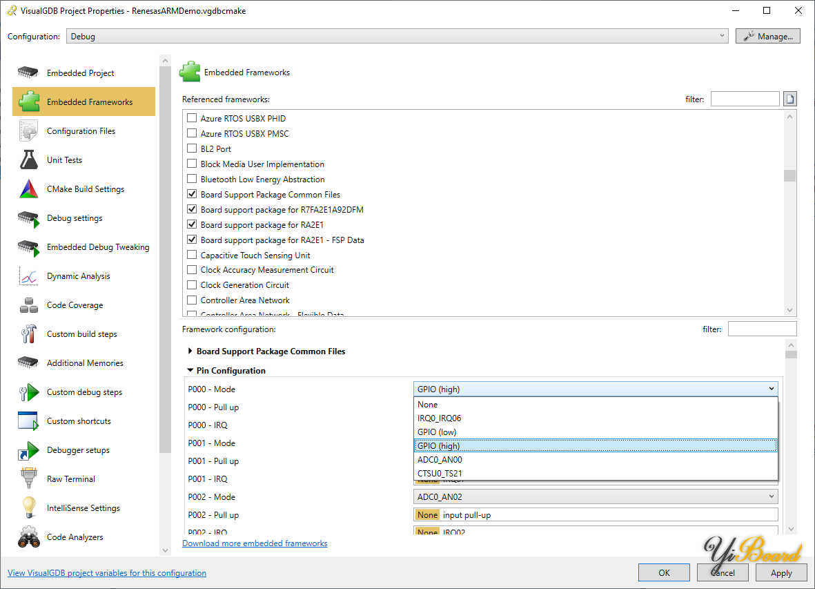Choose ADC0_AN00 option

click(596, 460)
